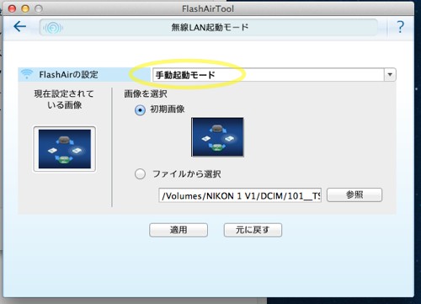The width and height of the screenshot is (421, 304).
Task: Go back using the left arrow icon
Action: 20,27
